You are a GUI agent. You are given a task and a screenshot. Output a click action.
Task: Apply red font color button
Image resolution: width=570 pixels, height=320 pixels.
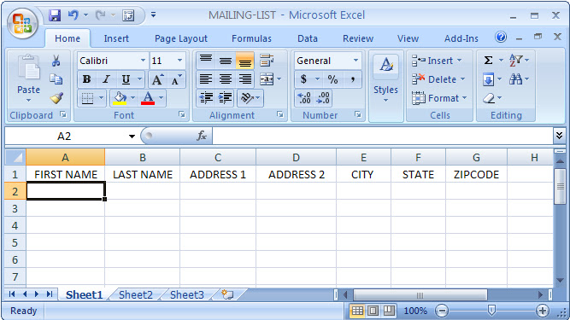pyautogui.click(x=148, y=98)
